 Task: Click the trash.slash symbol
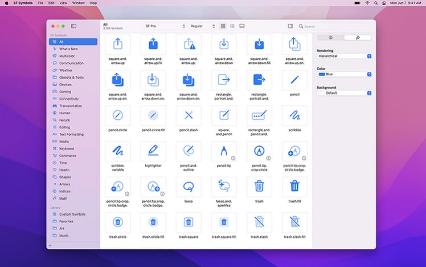(259, 222)
